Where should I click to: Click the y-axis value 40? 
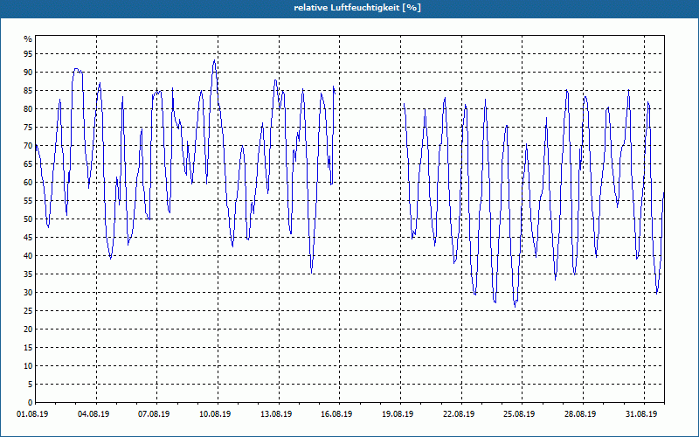[x=28, y=256]
